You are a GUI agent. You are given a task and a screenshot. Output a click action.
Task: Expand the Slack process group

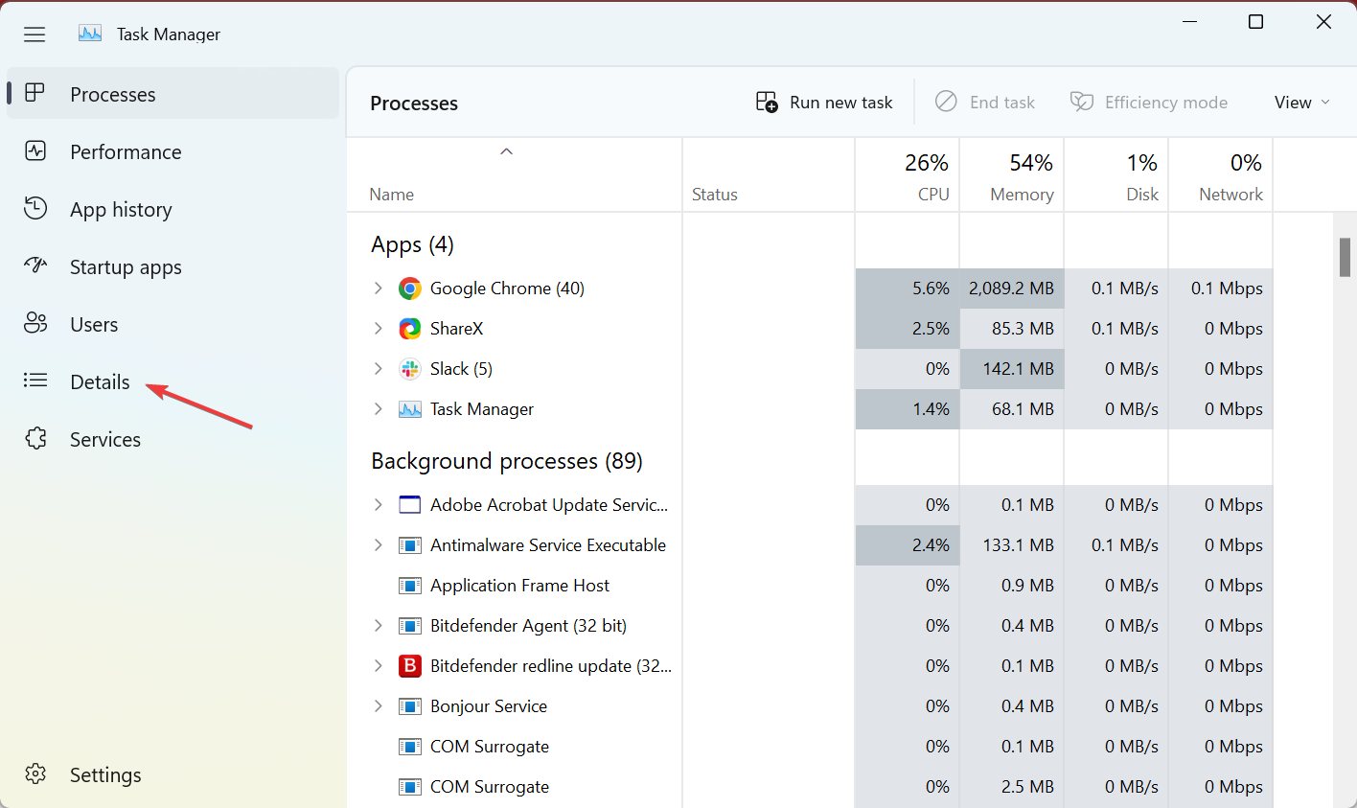[378, 369]
